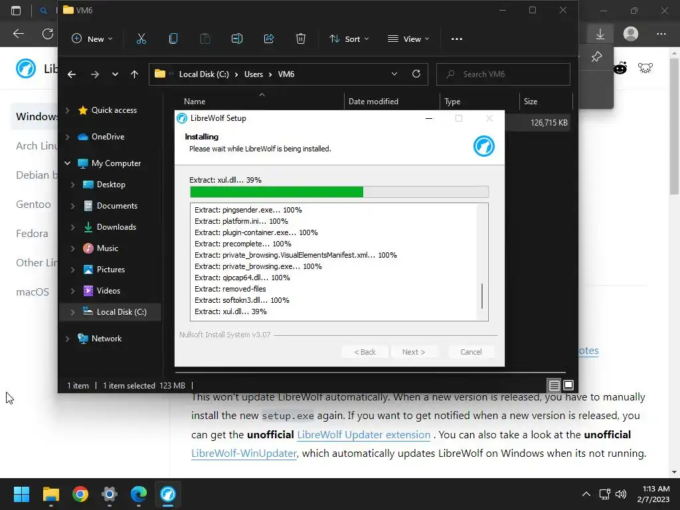Open Google Chrome from the taskbar
Viewport: 680px width, 510px height.
click(80, 494)
